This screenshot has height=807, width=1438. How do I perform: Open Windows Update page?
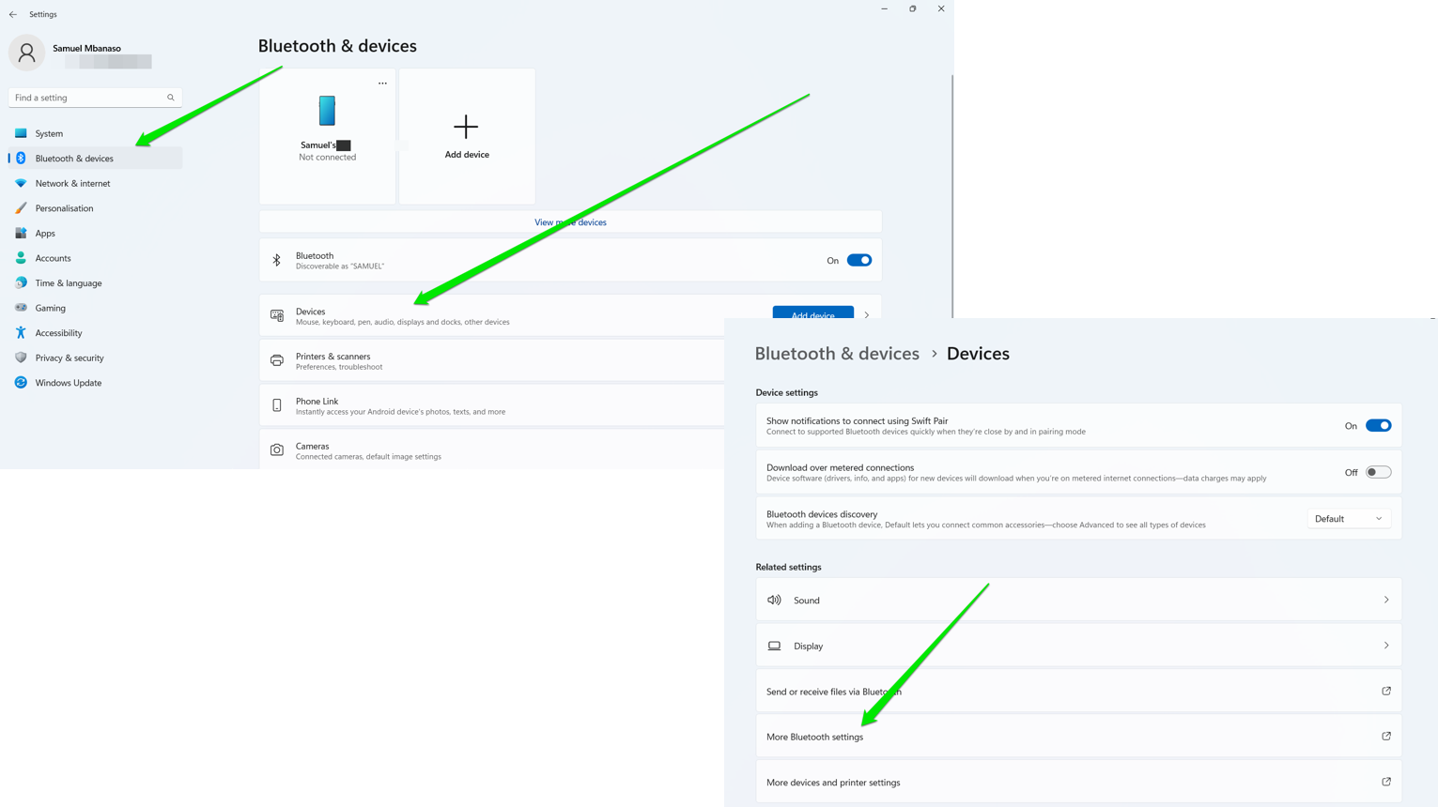tap(95, 383)
